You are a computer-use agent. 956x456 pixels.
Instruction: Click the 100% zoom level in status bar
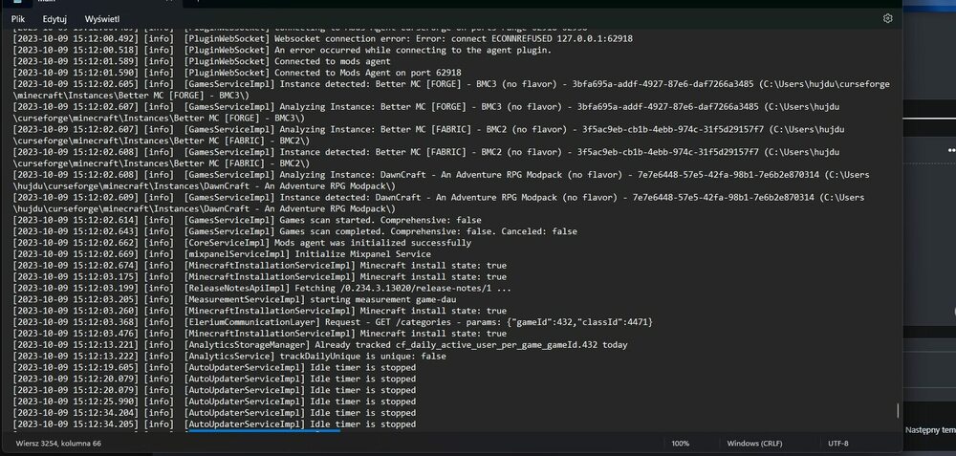[681, 444]
